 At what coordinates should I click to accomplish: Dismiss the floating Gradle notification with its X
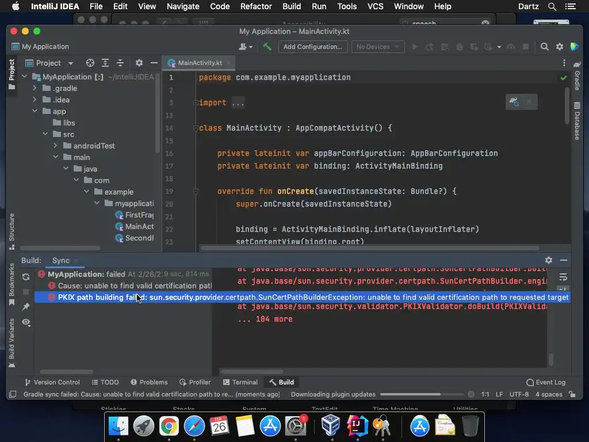pyautogui.click(x=529, y=102)
